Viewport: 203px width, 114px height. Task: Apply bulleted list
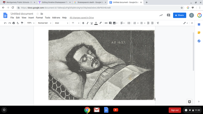(x=141, y=23)
